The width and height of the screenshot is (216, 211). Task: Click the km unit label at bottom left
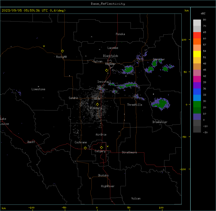coord(4,208)
